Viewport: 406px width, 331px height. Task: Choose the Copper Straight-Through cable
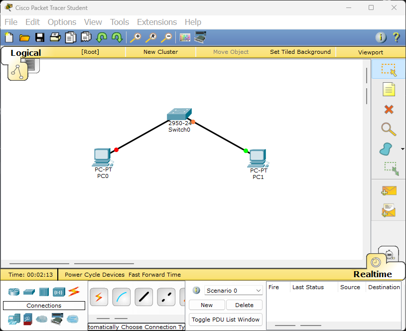point(143,297)
